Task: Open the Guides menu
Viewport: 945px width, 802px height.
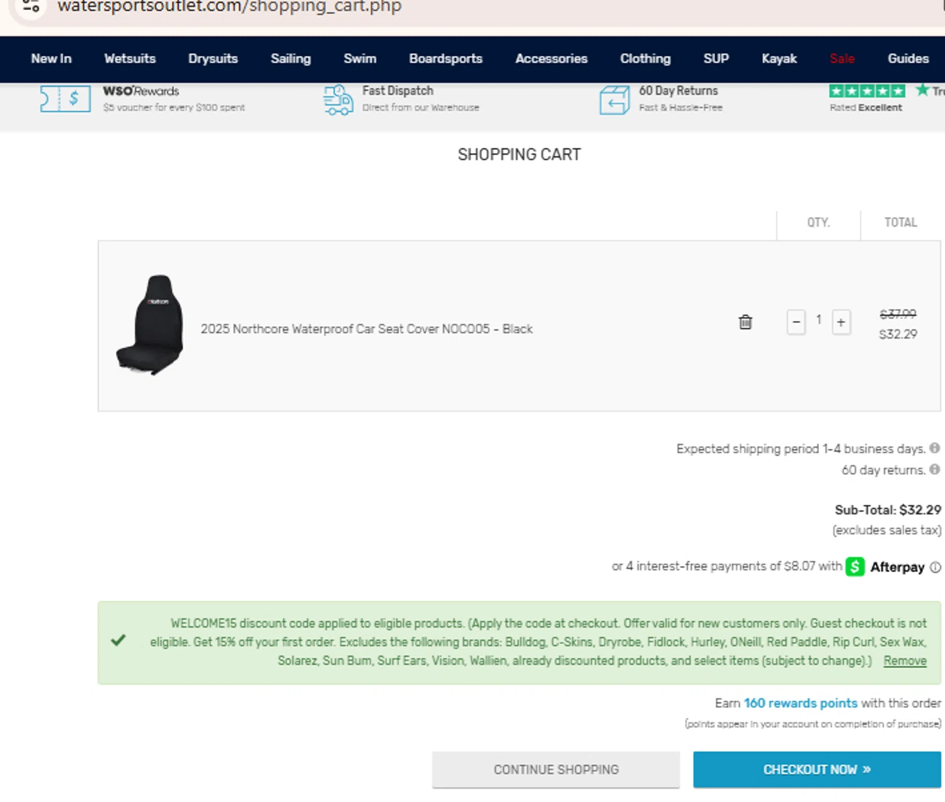Action: click(908, 59)
